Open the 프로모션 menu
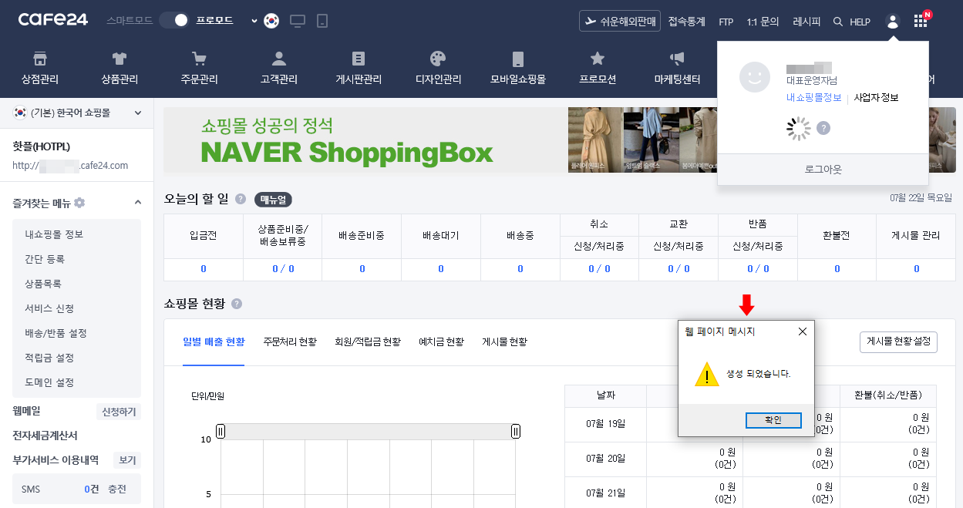Screen dimensions: 963x508 tap(598, 68)
